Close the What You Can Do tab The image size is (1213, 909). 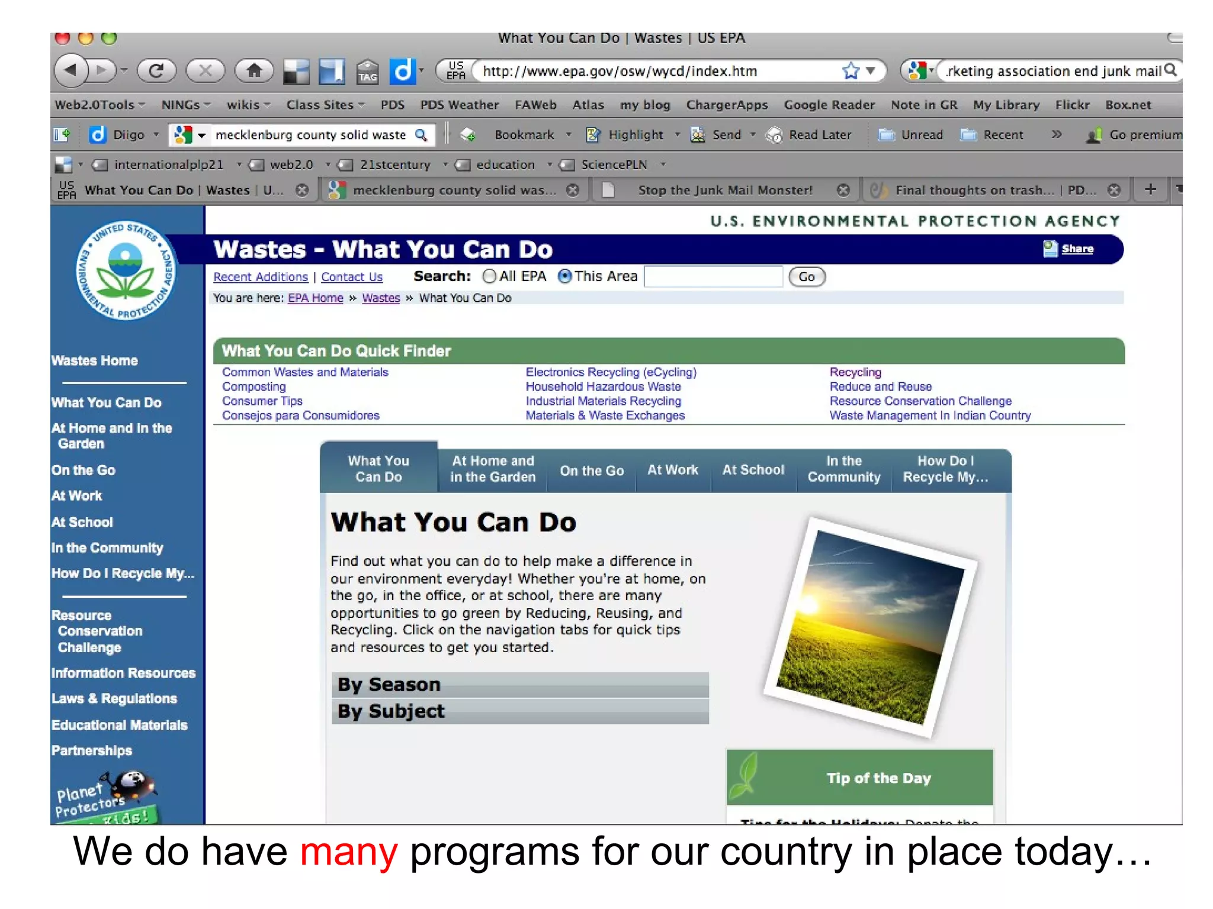point(302,190)
